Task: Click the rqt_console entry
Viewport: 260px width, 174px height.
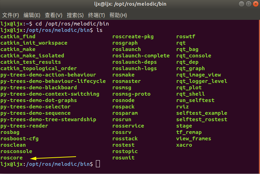Action: (x=194, y=56)
